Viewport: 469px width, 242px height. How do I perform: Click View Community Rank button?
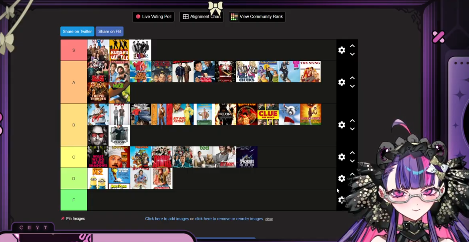(x=257, y=17)
